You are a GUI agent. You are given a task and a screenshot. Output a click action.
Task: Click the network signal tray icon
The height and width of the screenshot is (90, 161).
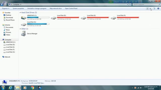click(138, 88)
